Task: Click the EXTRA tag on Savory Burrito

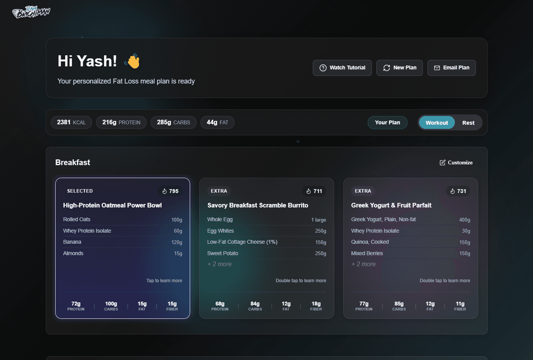Action: coord(219,191)
